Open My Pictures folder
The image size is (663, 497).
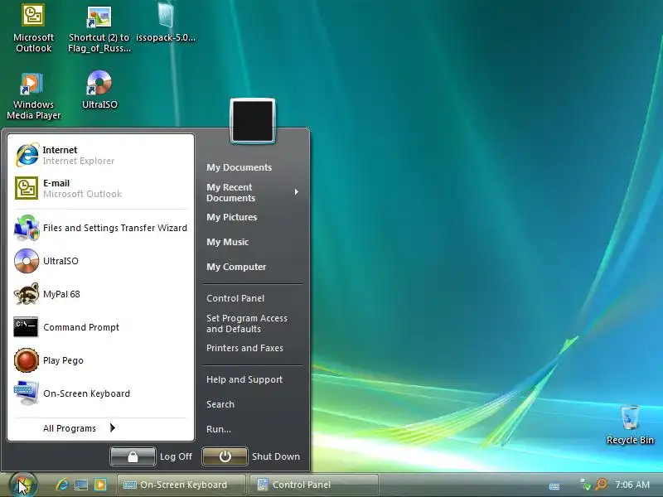(x=232, y=217)
